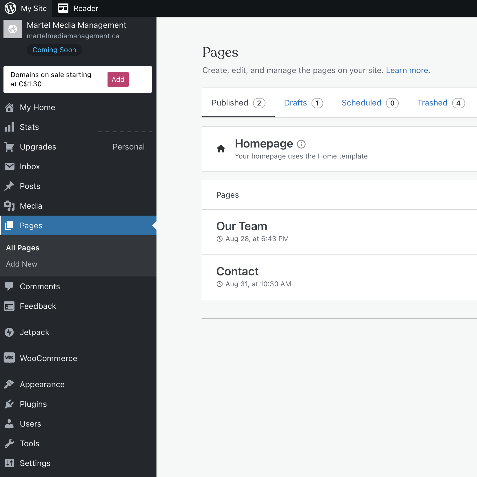Screen dimensions: 477x477
Task: Open the Reader icon in top bar
Action: [63, 8]
